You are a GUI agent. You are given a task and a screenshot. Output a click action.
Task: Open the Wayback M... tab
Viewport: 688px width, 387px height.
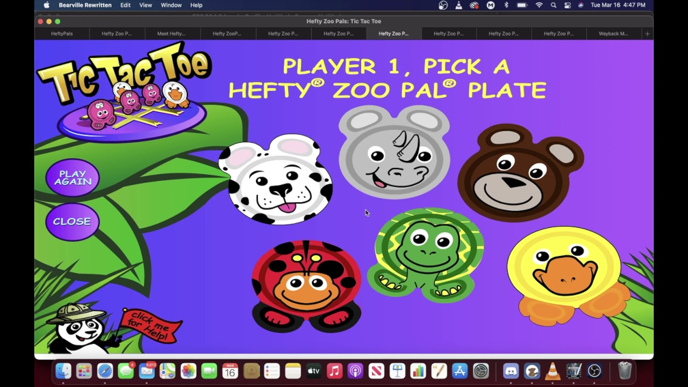pyautogui.click(x=613, y=33)
